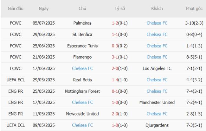Click Chelsea FC in the 05/07/2025 row
The image size is (206, 131).
tap(157, 23)
